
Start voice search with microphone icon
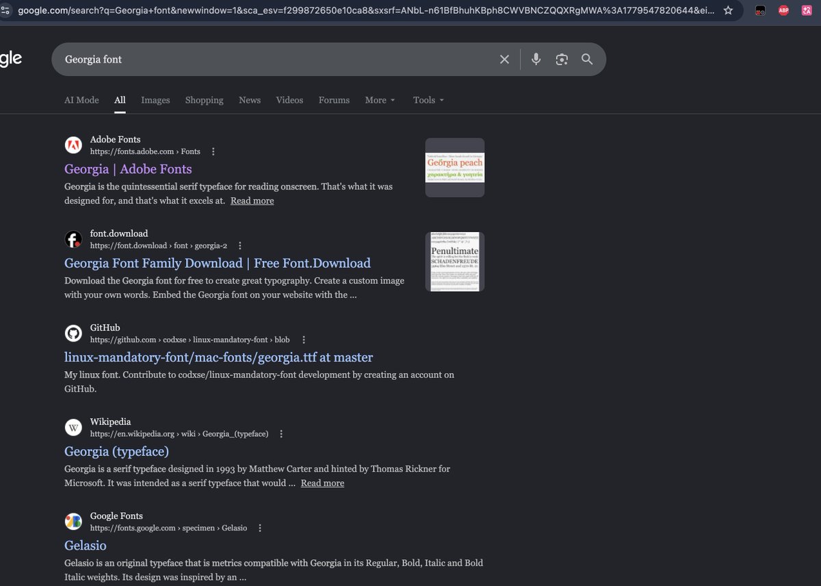click(536, 60)
